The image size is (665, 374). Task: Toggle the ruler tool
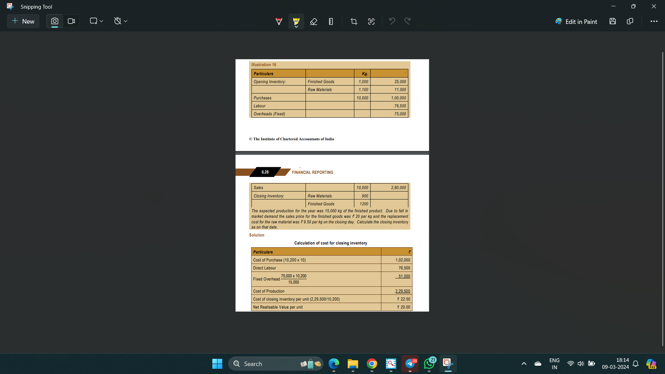(331, 21)
